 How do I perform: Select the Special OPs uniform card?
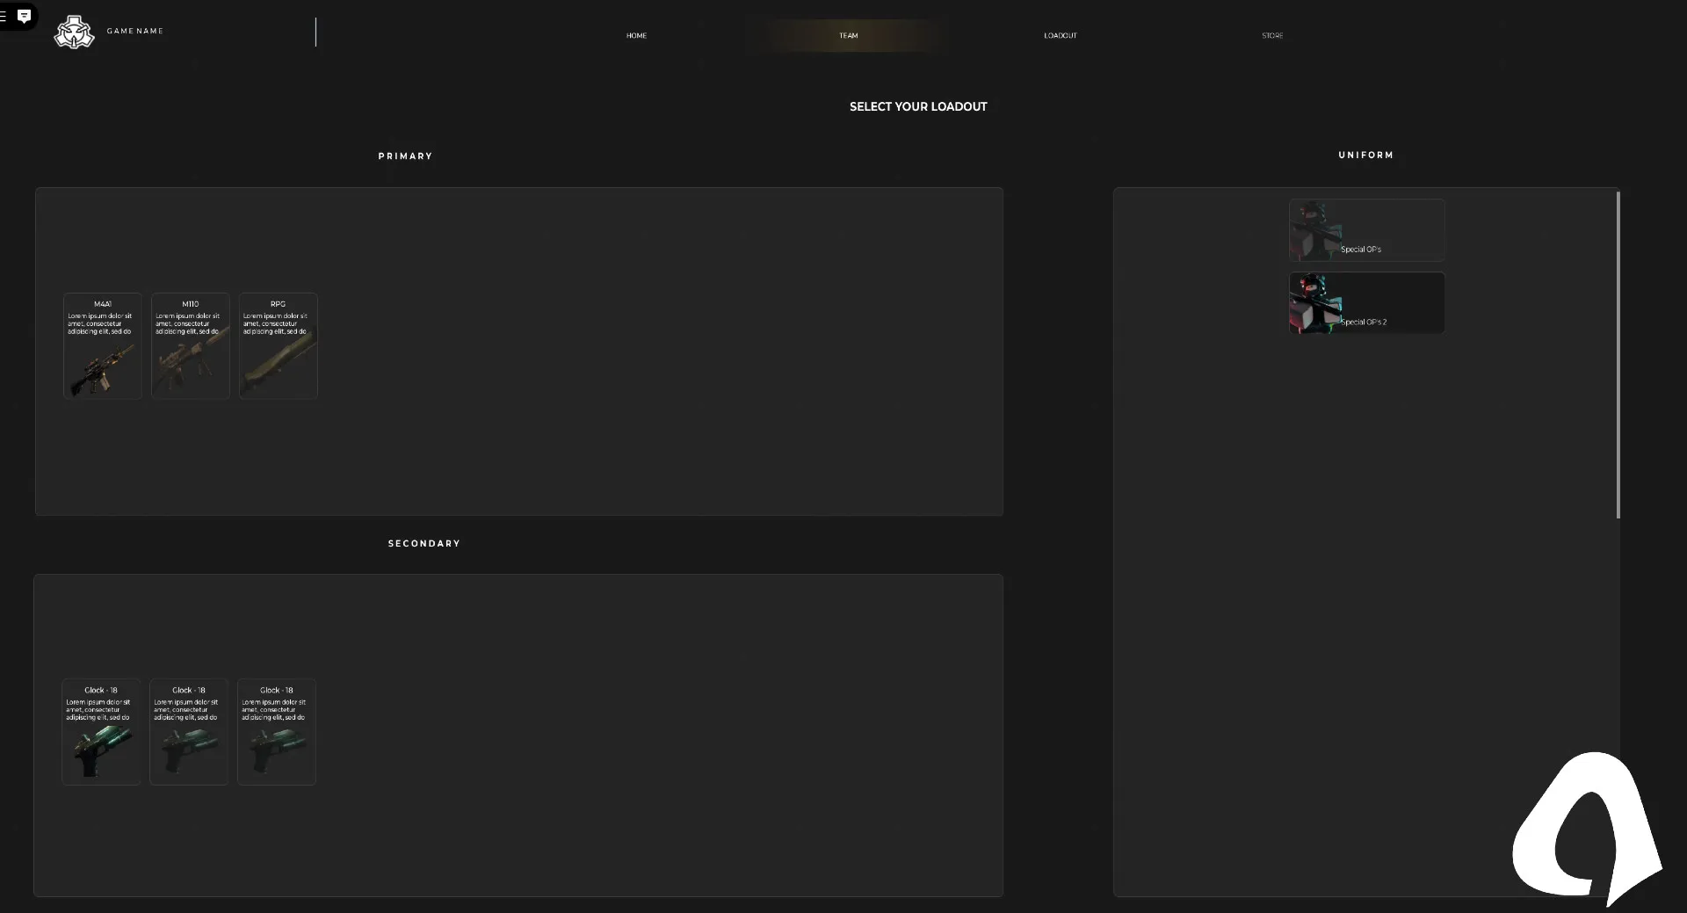[x=1366, y=230]
